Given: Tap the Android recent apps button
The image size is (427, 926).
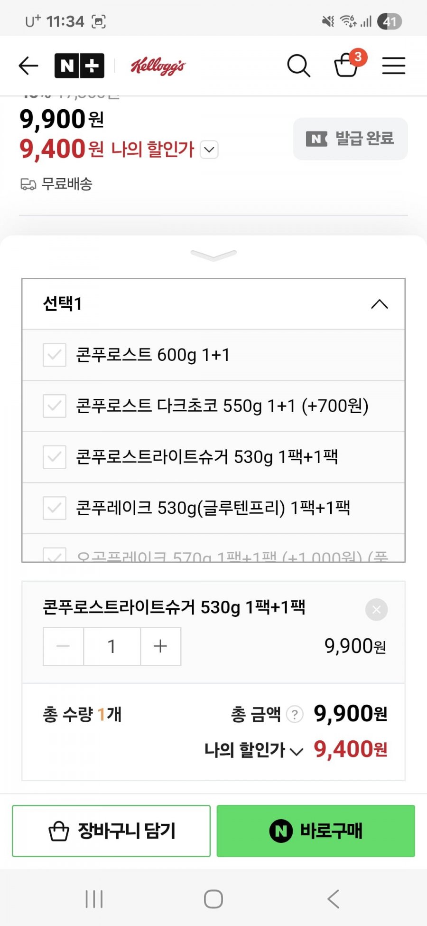Looking at the screenshot, I should (x=94, y=899).
